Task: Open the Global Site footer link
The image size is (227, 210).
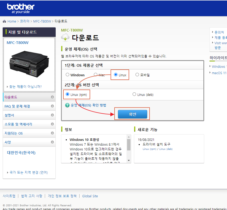Action: point(90,196)
